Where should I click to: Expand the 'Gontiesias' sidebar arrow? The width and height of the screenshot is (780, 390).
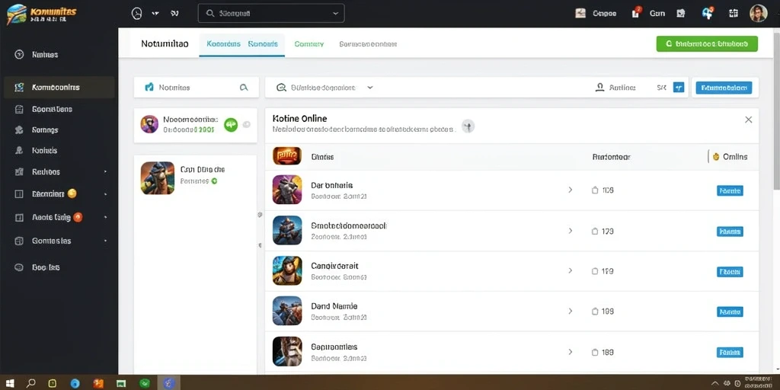point(105,241)
